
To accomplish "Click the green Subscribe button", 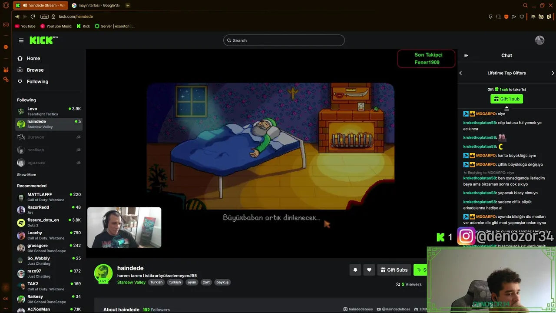I will tap(420, 270).
